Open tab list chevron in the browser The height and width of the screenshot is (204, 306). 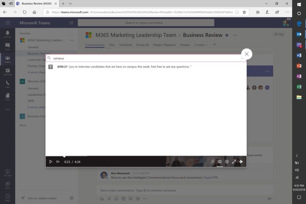pos(70,4)
